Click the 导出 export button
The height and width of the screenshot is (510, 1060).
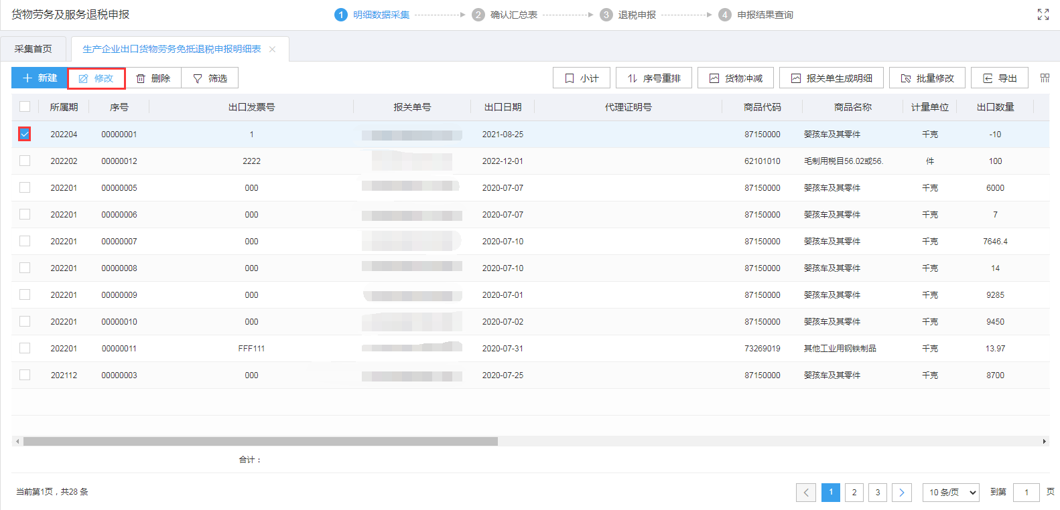pyautogui.click(x=1000, y=78)
